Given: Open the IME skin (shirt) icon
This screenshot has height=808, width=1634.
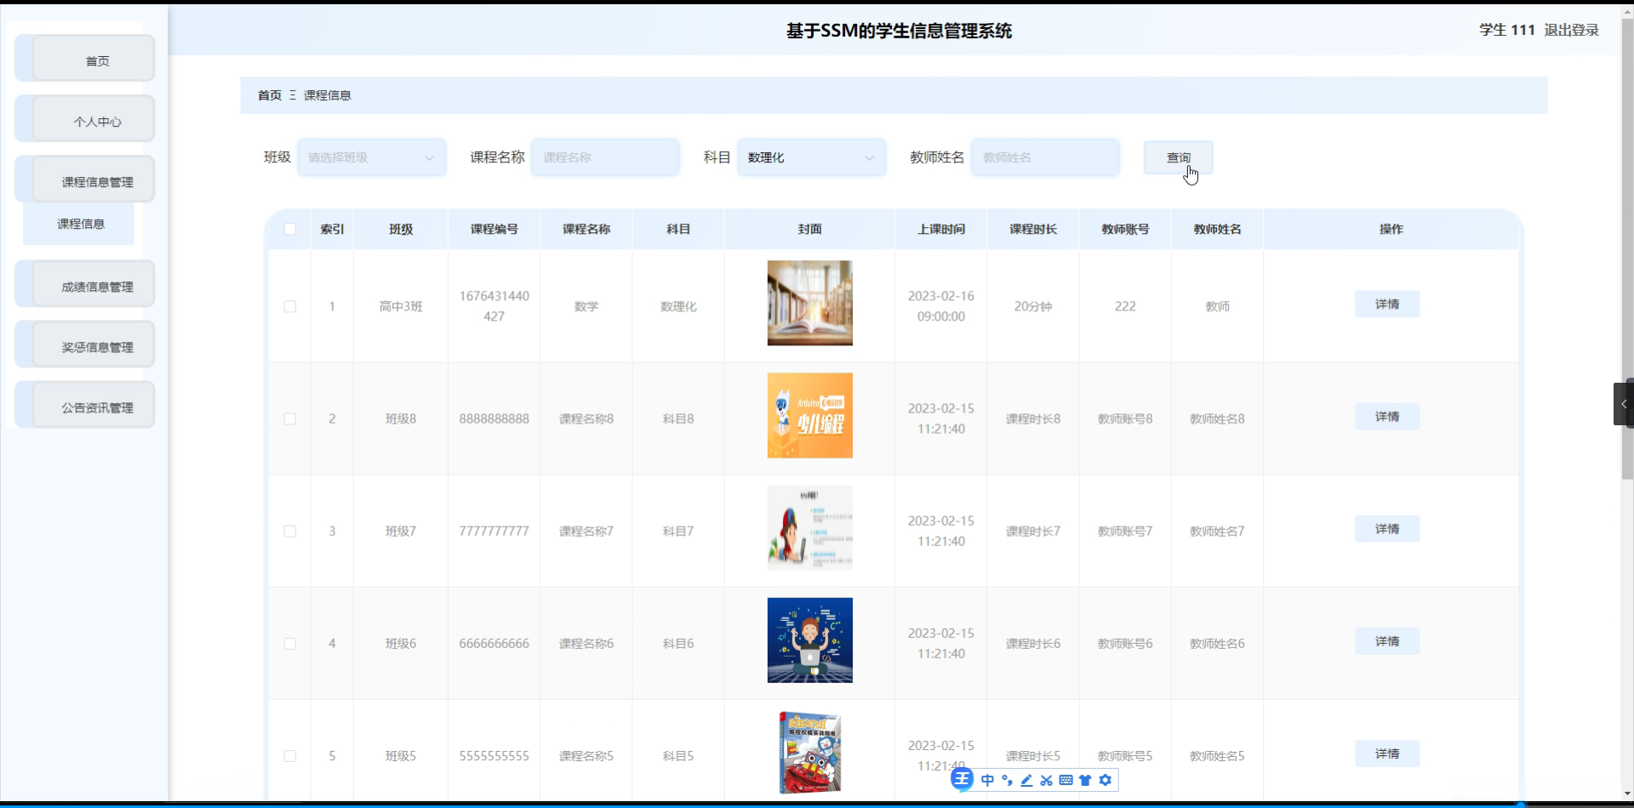Looking at the screenshot, I should 1085,780.
